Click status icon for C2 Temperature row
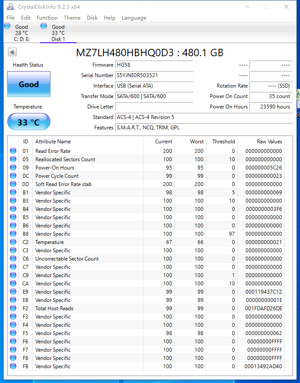300x383 pixels. click(x=13, y=242)
